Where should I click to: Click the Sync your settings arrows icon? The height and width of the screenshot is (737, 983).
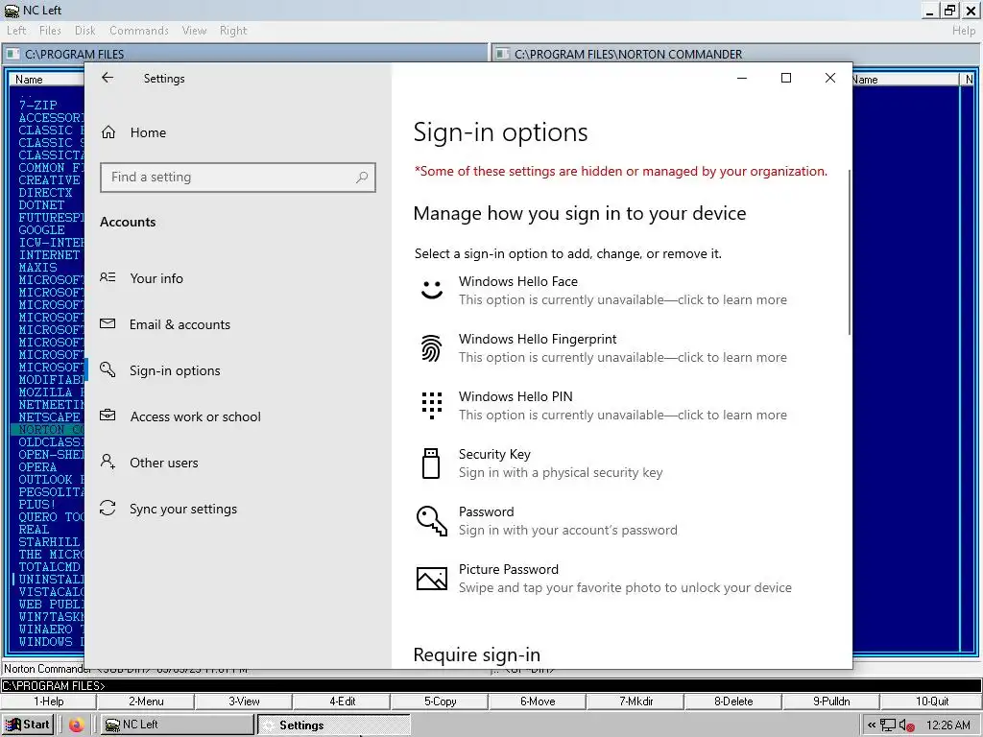[x=108, y=509]
